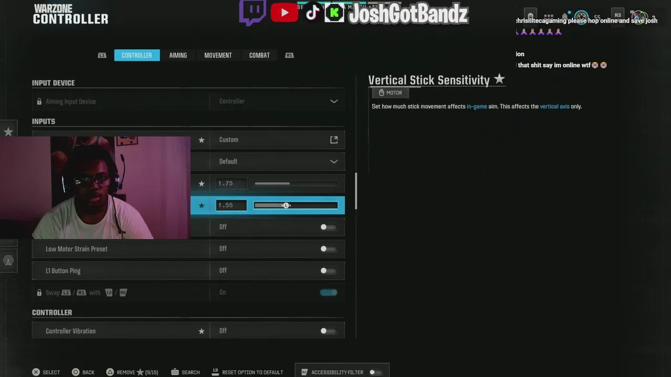Screen dimensions: 671x377
Task: Expand the Aiming Input Device dropdown chevron
Action: point(334,102)
